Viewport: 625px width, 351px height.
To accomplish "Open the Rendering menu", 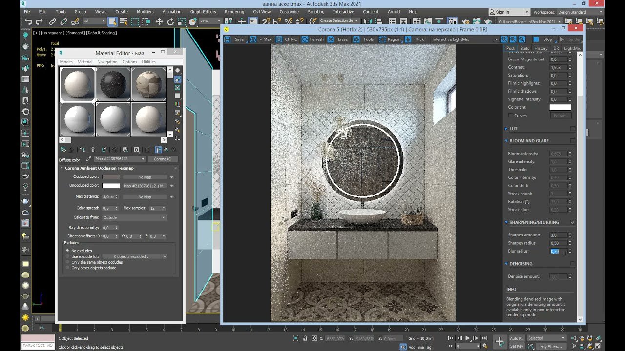I will pyautogui.click(x=234, y=12).
